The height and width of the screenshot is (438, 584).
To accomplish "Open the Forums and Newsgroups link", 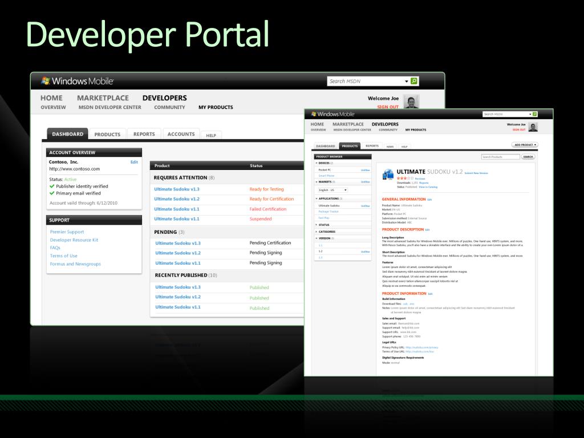I will click(75, 263).
